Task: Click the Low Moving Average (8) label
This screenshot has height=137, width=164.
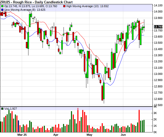Action: click(23, 9)
